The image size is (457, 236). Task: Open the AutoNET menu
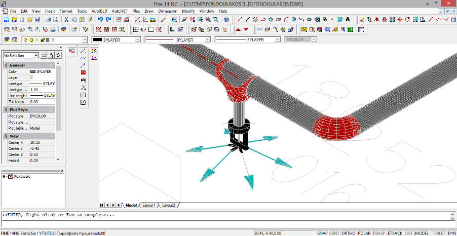click(120, 11)
